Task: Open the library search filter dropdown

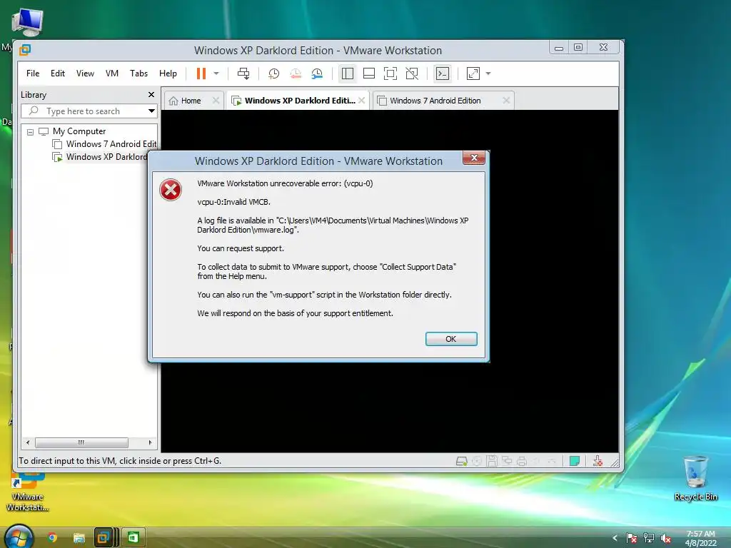Action: click(151, 111)
